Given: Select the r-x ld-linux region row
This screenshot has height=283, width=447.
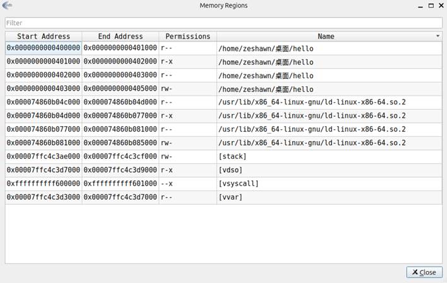Looking at the screenshot, I should (x=224, y=116).
